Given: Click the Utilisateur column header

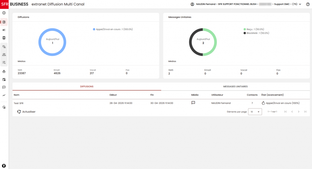Looking at the screenshot, I should [x=217, y=95].
